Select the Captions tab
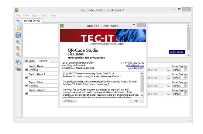 [43, 60]
